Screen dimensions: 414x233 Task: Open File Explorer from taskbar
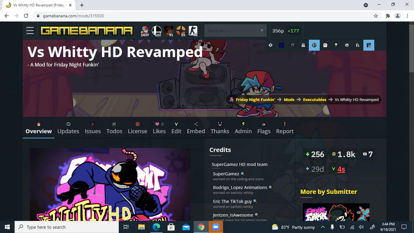142,227
